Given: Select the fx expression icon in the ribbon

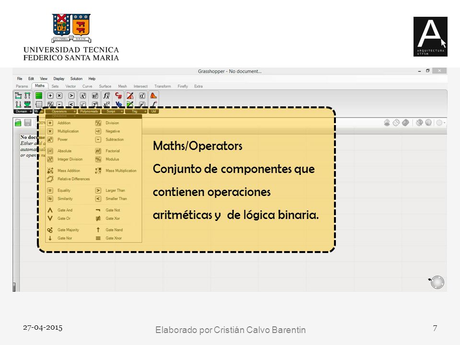Looking at the screenshot, I should [x=106, y=96].
